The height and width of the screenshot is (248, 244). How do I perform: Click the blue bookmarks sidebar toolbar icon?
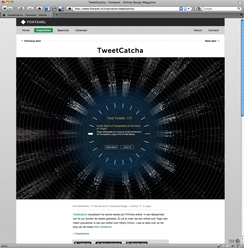(48, 9)
